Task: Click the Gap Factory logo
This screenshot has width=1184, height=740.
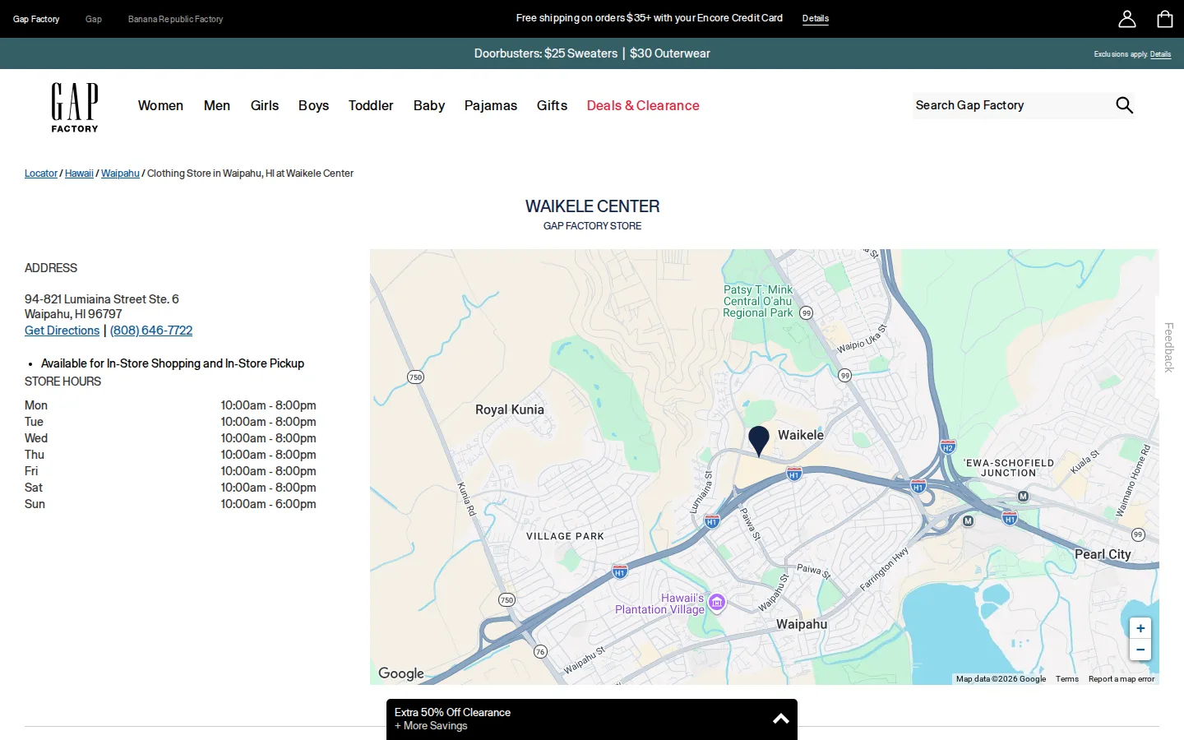Action: coord(75,107)
